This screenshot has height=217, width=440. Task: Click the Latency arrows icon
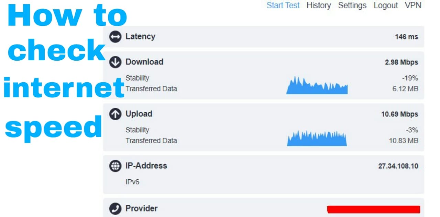(115, 37)
